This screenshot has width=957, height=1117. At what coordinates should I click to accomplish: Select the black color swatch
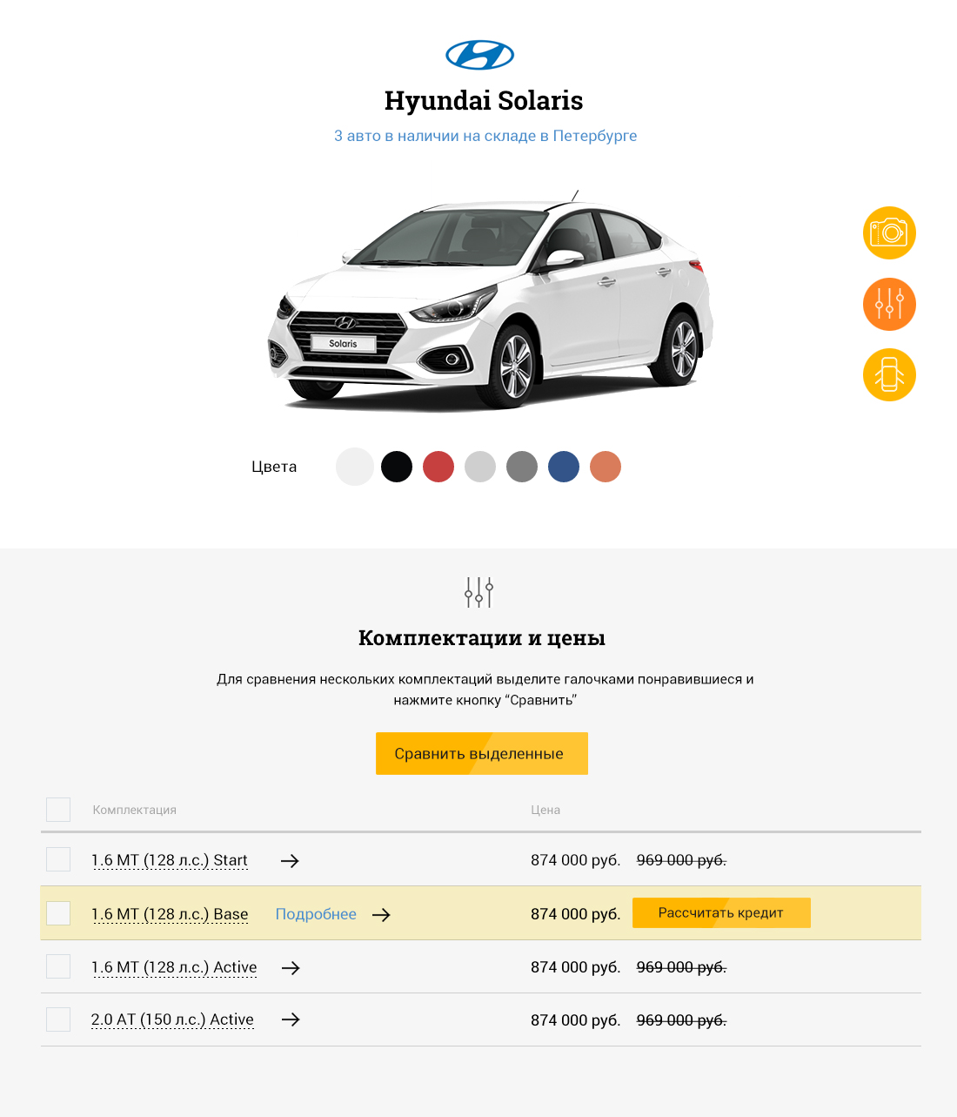click(x=397, y=467)
